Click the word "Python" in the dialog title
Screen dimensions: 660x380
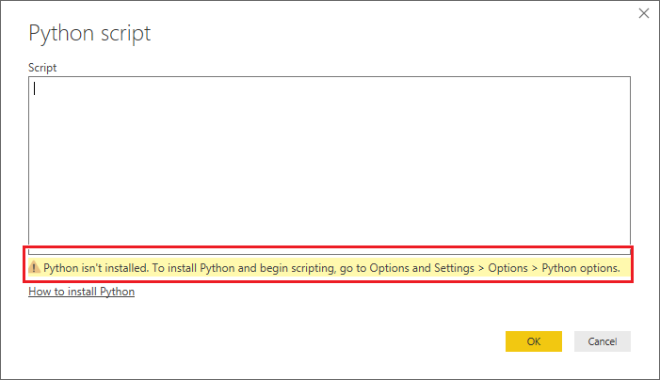[x=61, y=33]
